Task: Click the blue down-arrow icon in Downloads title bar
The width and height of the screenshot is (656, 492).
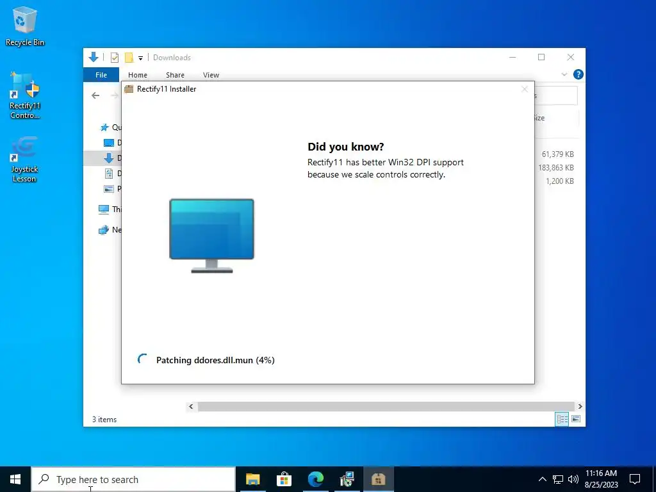Action: [x=94, y=57]
